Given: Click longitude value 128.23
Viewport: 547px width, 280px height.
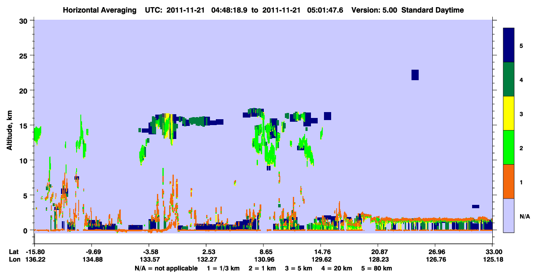Looking at the screenshot, I should pyautogui.click(x=378, y=259).
